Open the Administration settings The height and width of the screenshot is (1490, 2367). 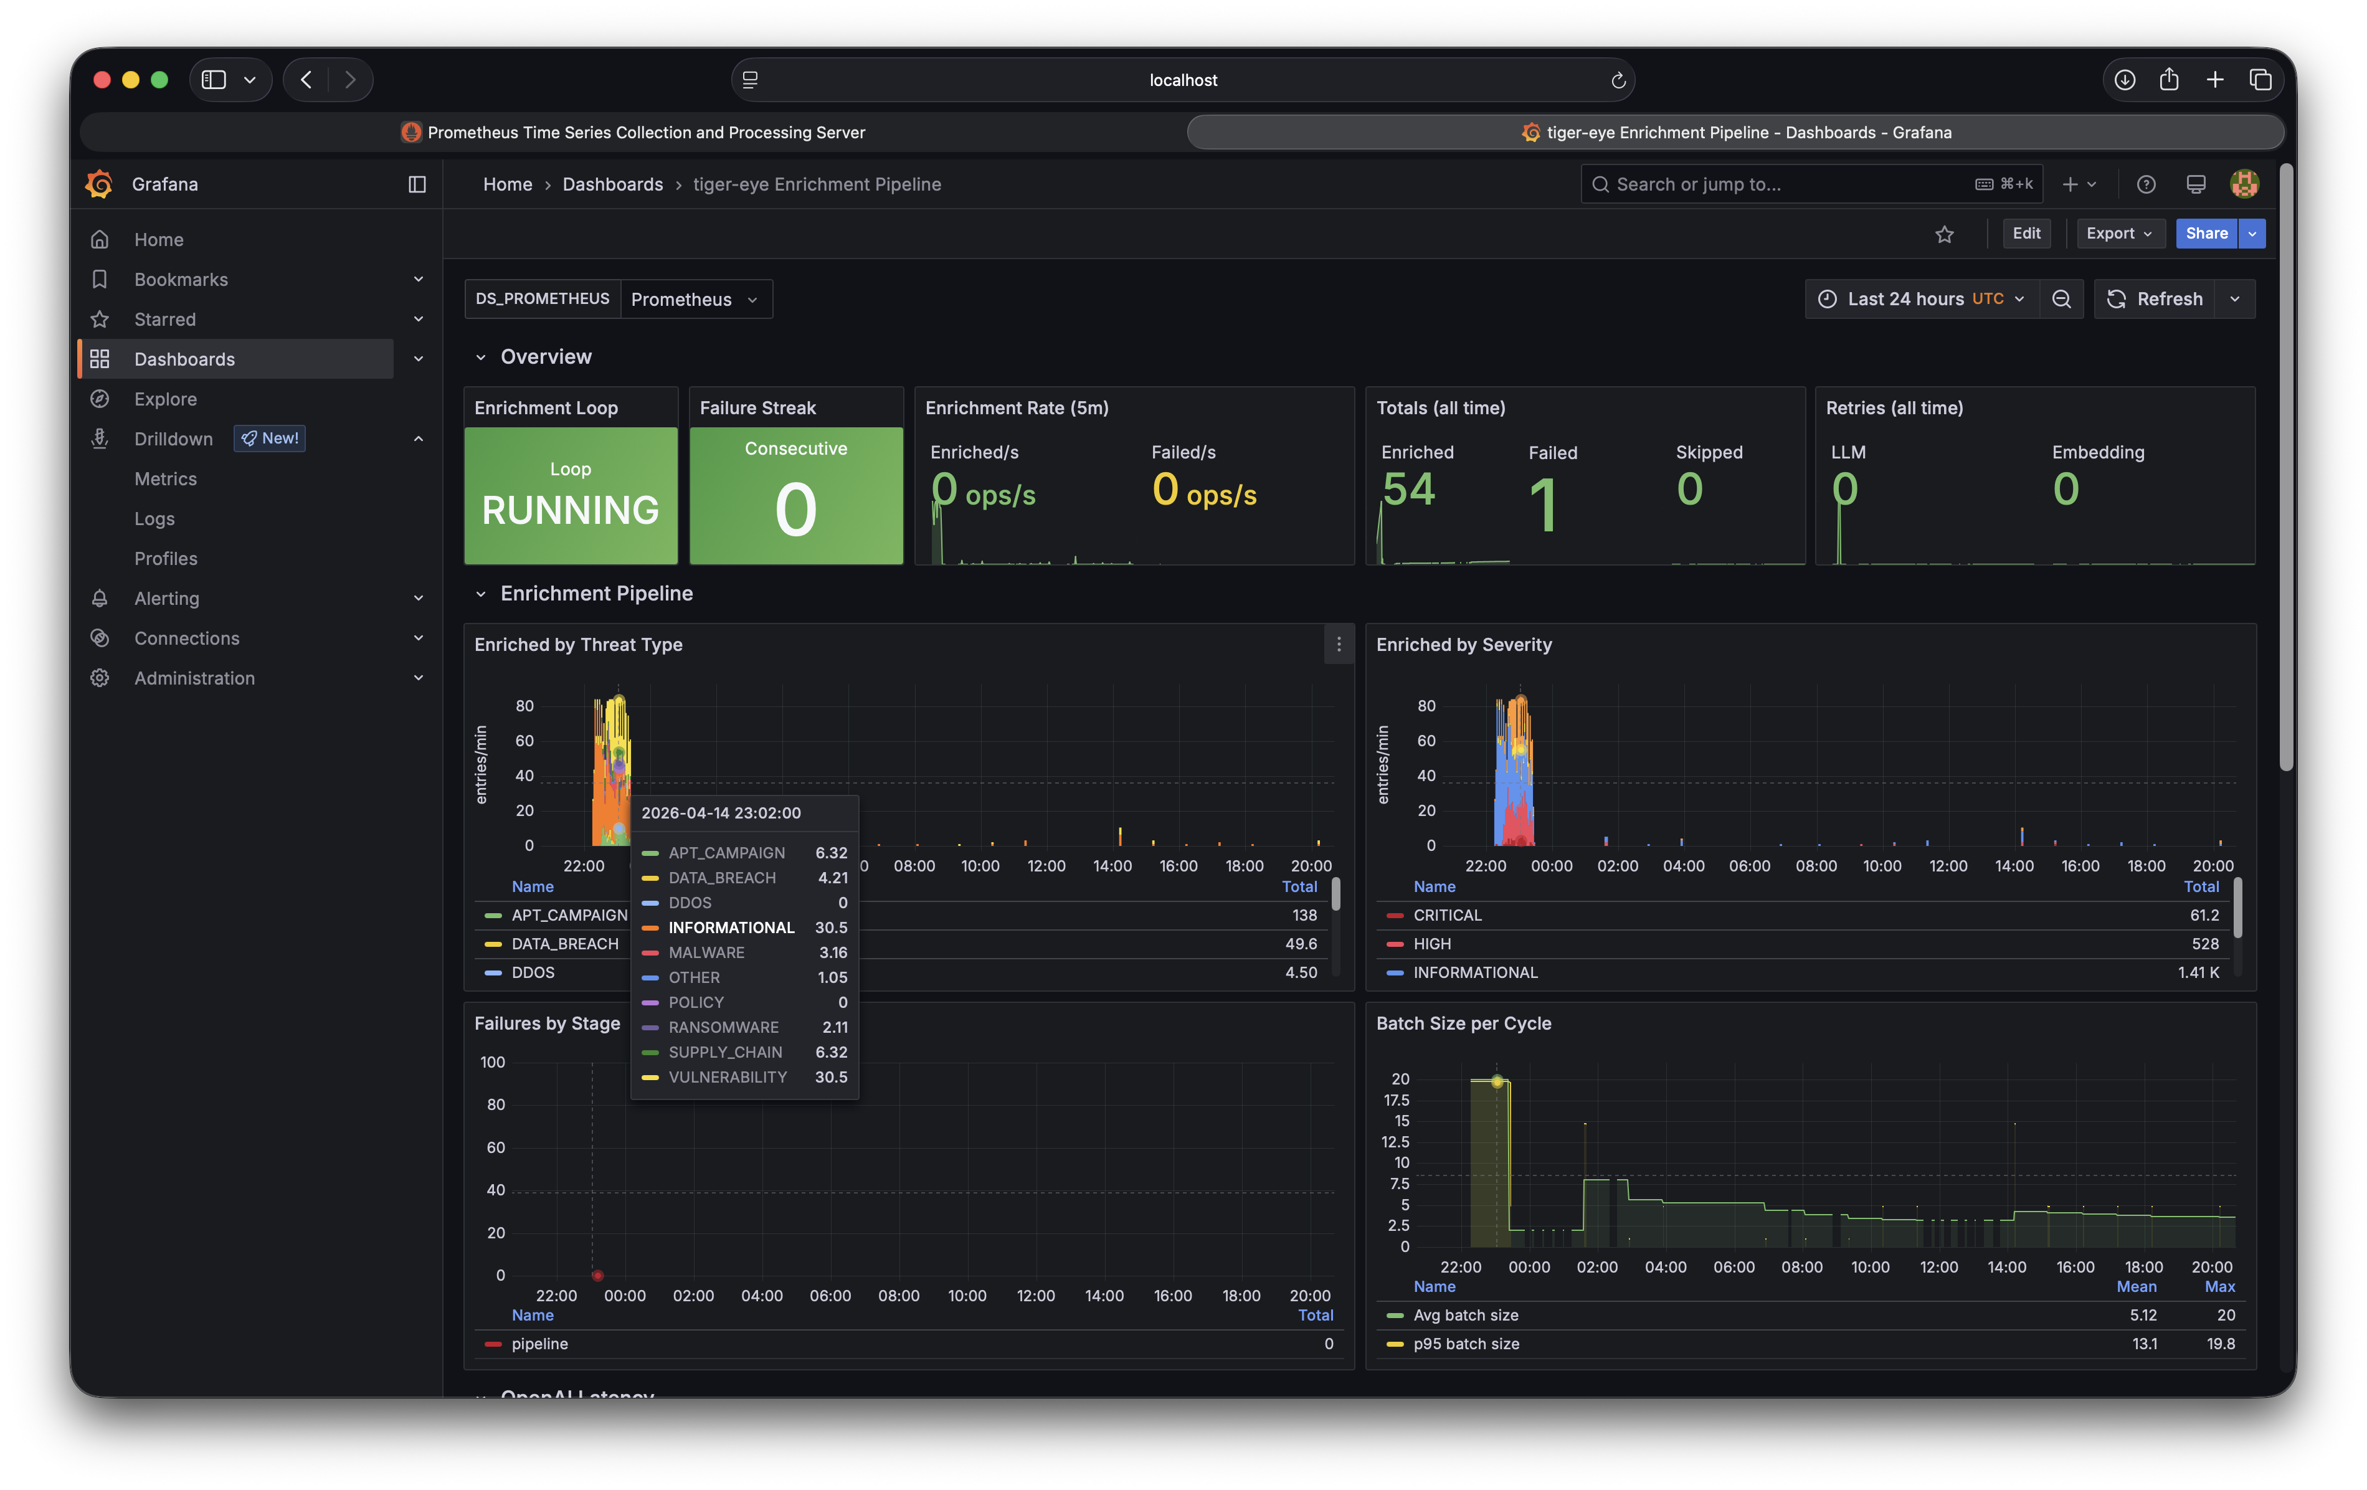(194, 677)
